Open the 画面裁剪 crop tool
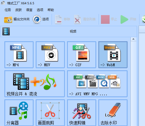Screen dimensions: 145x126 click(50, 113)
